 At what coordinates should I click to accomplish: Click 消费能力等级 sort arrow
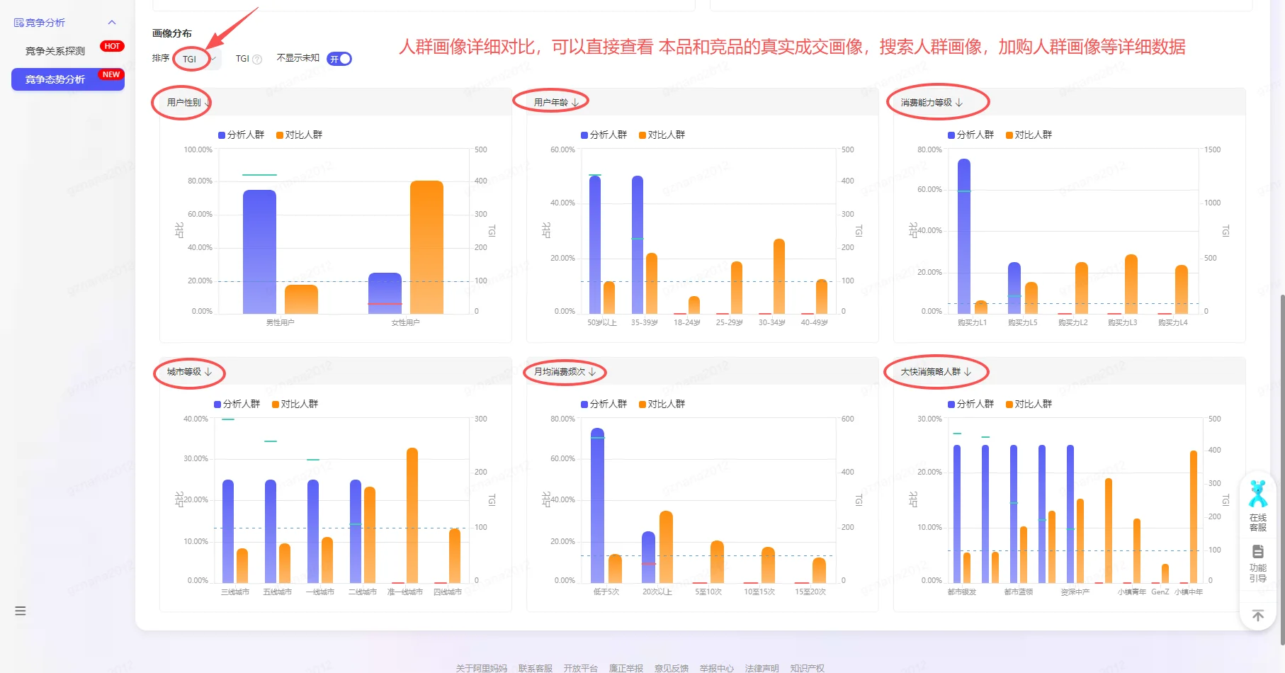point(959,101)
